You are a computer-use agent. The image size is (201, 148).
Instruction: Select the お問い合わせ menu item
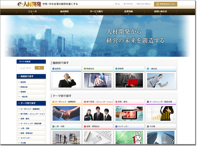click(x=161, y=11)
